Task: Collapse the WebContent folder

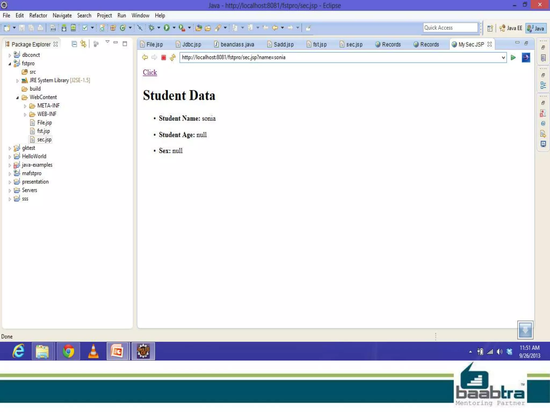Action: (x=17, y=98)
